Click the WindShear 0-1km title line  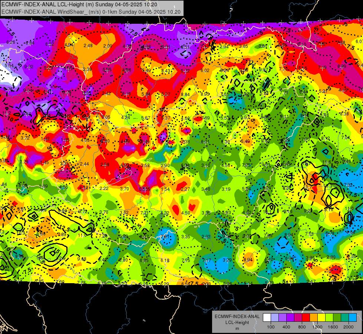click(x=91, y=12)
